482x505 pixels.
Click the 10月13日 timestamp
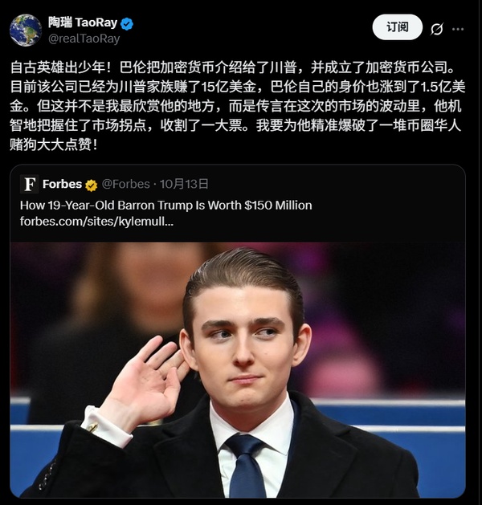[x=184, y=184]
